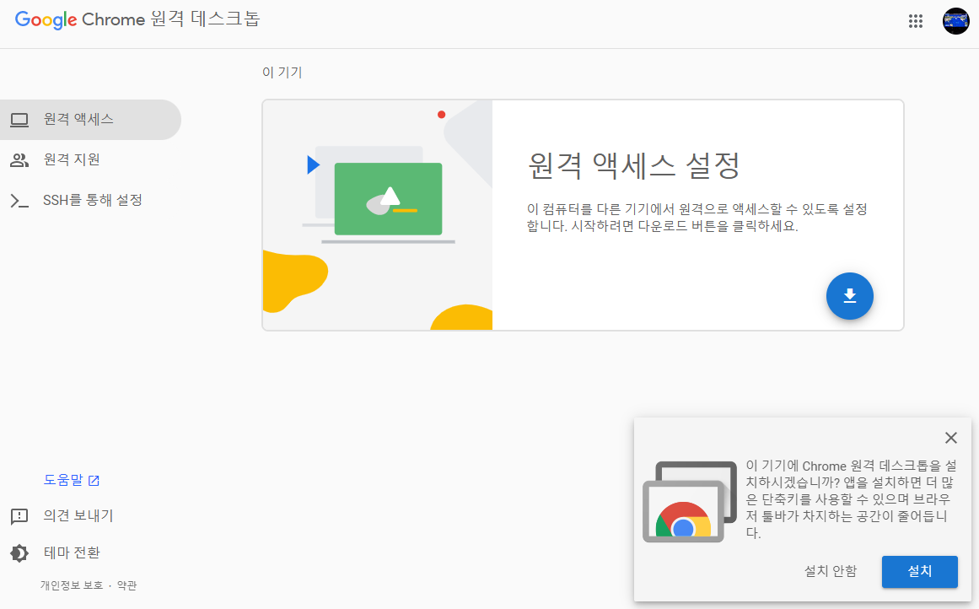Select 원격 액세스 in the sidebar
The height and width of the screenshot is (609, 979).
click(x=76, y=120)
